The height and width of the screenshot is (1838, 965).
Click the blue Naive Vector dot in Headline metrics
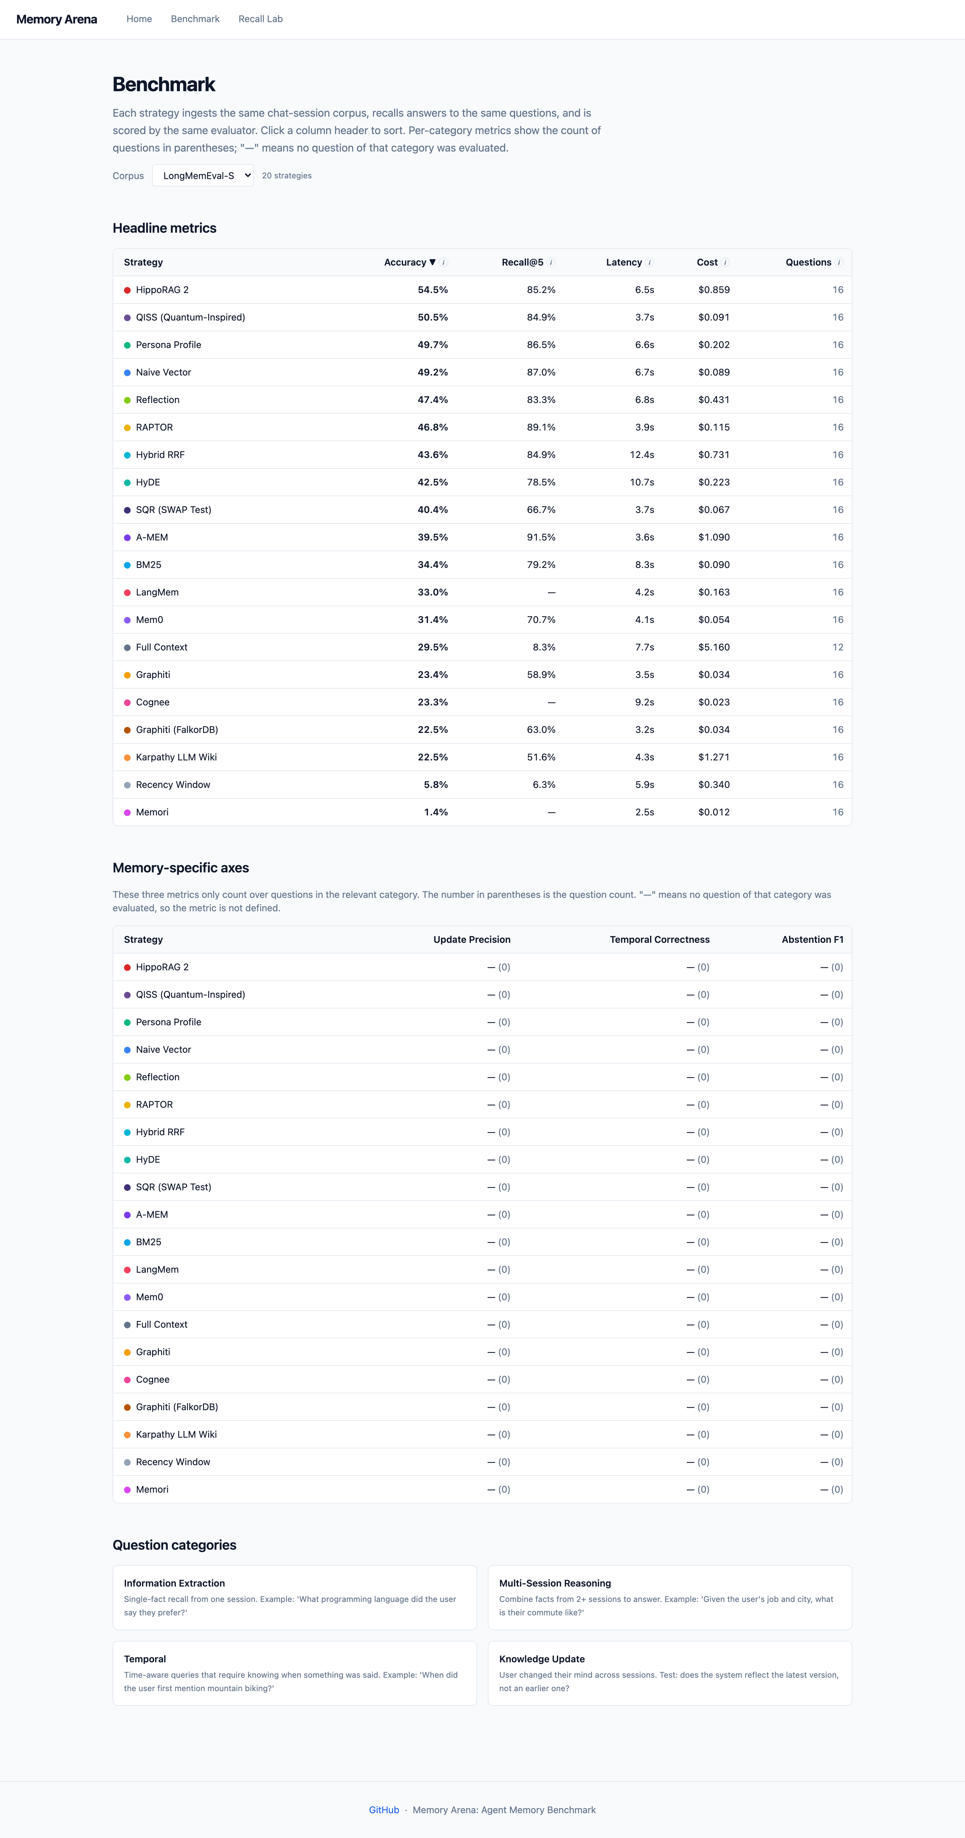[127, 372]
